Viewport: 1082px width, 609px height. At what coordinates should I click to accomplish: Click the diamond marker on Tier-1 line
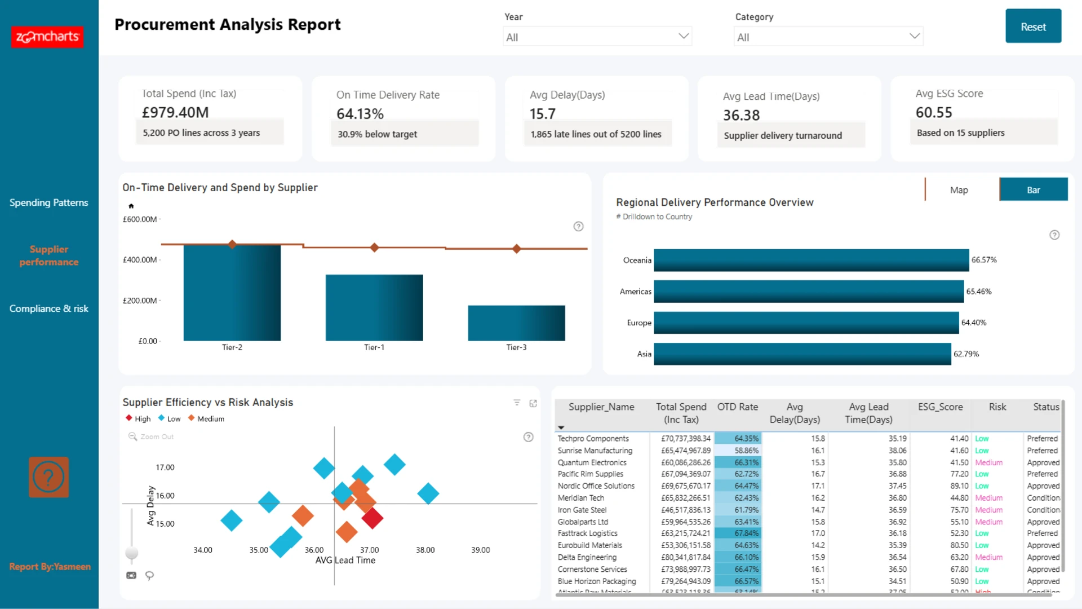coord(374,248)
